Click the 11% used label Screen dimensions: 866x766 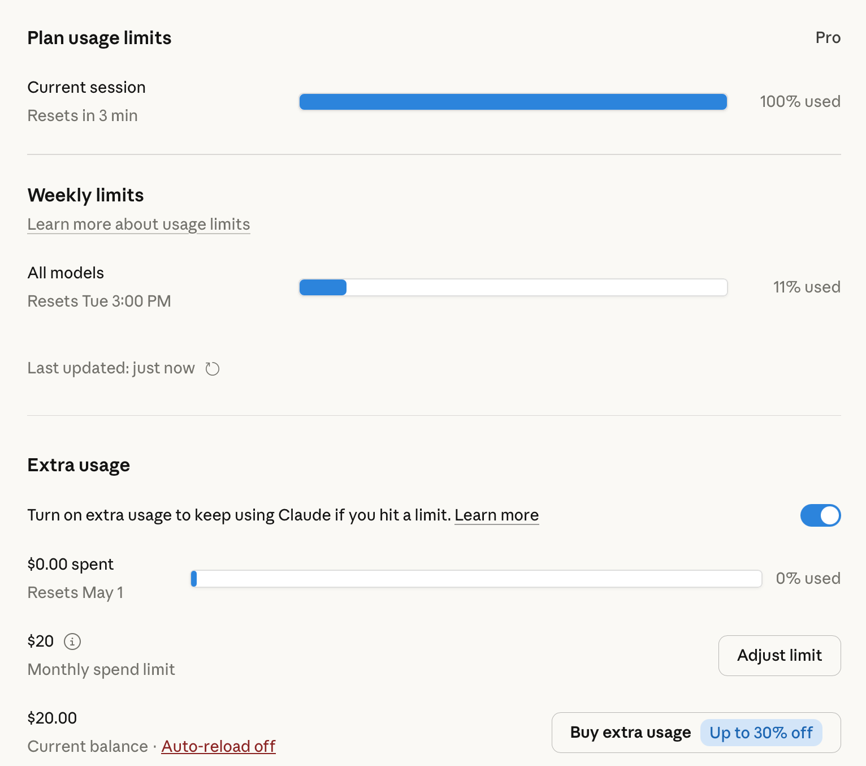click(x=807, y=287)
